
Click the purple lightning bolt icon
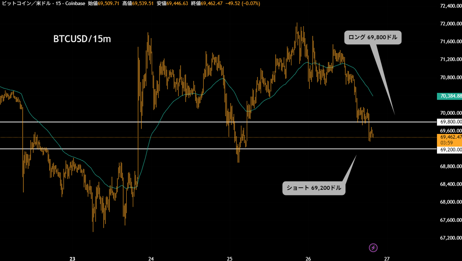373,248
